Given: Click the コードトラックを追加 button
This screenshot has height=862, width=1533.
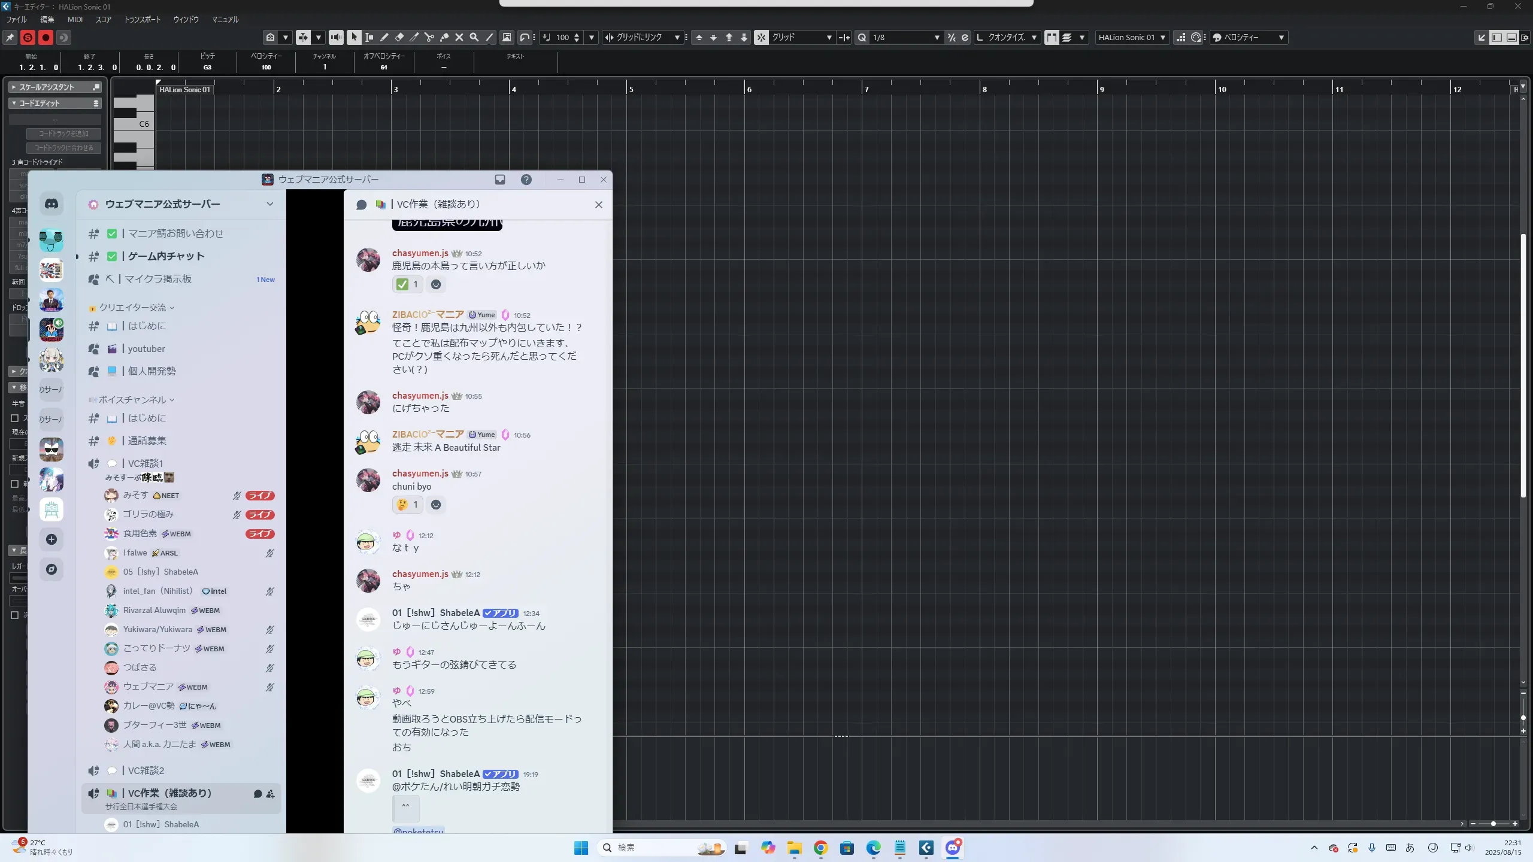Looking at the screenshot, I should 63,133.
